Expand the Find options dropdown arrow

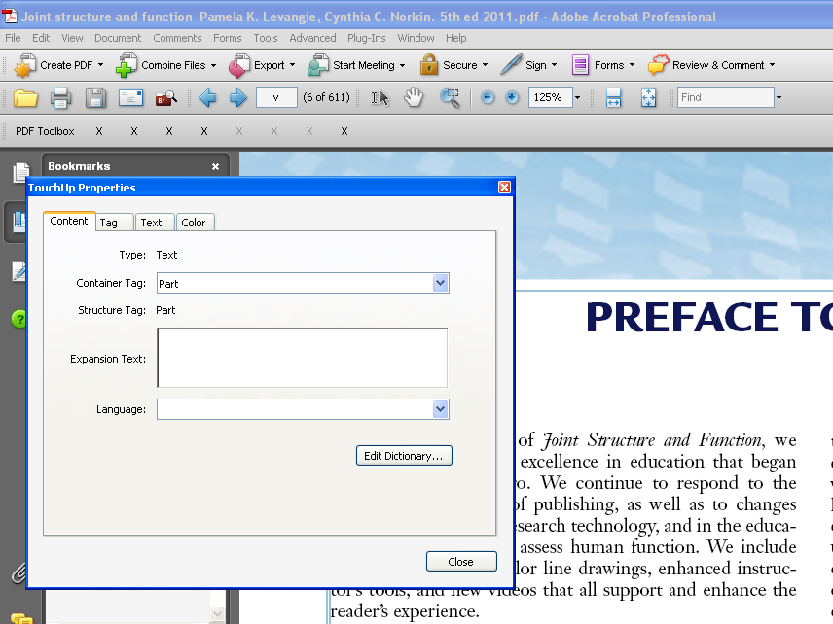(779, 97)
